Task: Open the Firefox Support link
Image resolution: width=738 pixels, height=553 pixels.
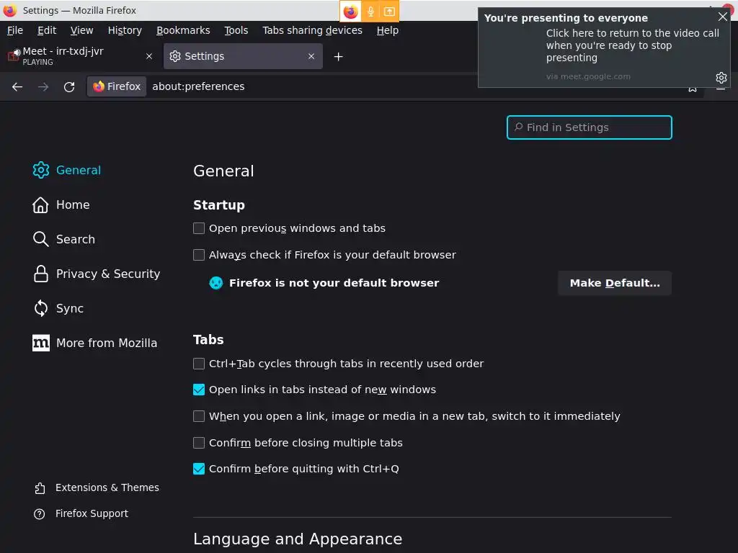Action: (x=92, y=513)
